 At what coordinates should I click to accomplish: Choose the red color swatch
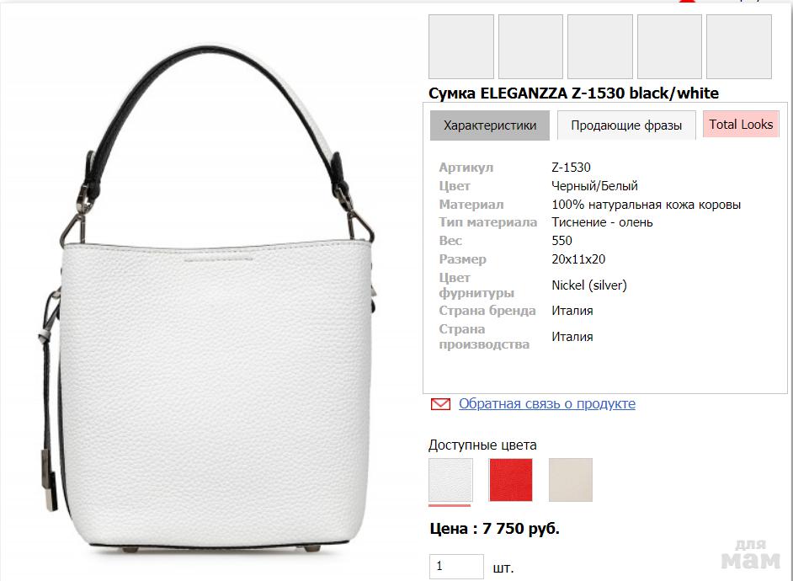tap(511, 480)
